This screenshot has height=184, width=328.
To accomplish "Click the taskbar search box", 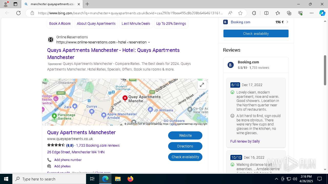I will (x=49, y=179).
